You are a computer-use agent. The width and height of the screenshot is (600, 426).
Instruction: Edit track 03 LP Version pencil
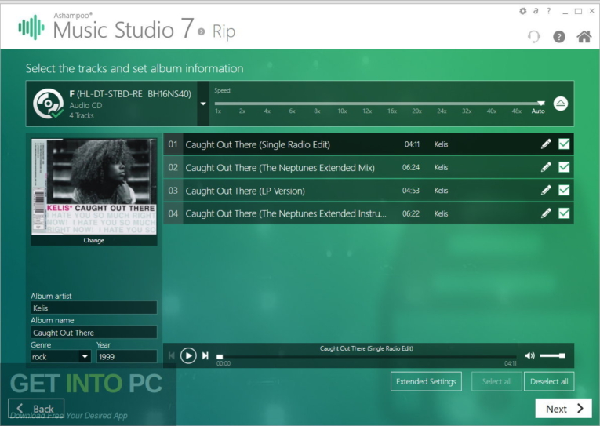pyautogui.click(x=546, y=190)
